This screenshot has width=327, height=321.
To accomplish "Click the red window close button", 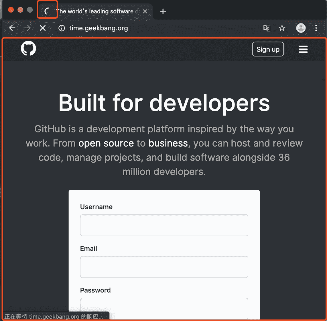I will [x=11, y=10].
